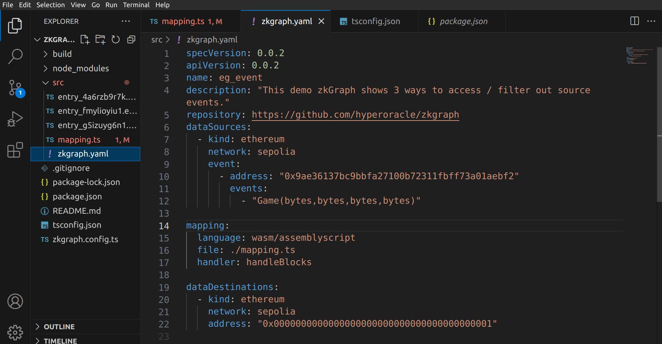Screen dimensions: 662x344
Task: Open Run and Debug view
Action: 15,119
